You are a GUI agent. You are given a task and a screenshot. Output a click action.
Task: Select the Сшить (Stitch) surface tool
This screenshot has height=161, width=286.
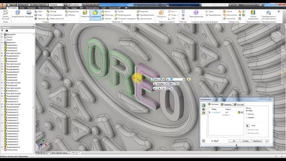227,11
